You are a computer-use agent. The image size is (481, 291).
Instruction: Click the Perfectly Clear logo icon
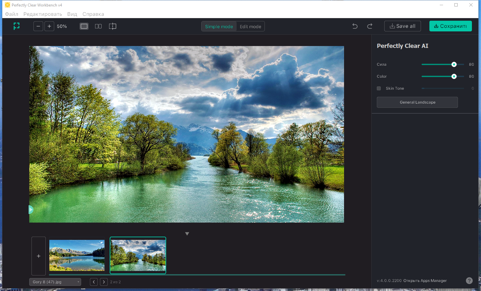pyautogui.click(x=17, y=26)
